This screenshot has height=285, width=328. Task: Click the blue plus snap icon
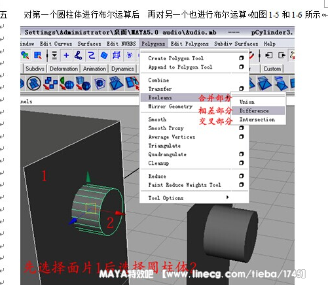pos(66,56)
